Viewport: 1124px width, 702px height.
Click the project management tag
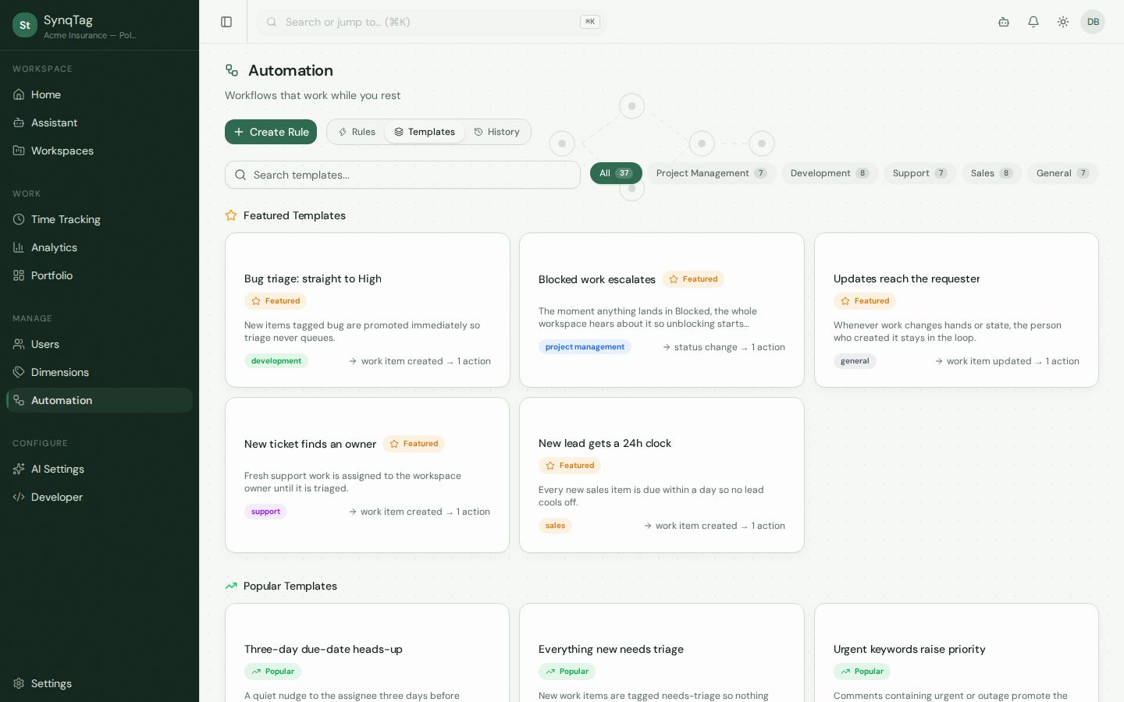[585, 347]
